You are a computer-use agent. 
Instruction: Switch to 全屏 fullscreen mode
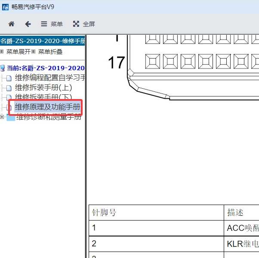(84, 24)
